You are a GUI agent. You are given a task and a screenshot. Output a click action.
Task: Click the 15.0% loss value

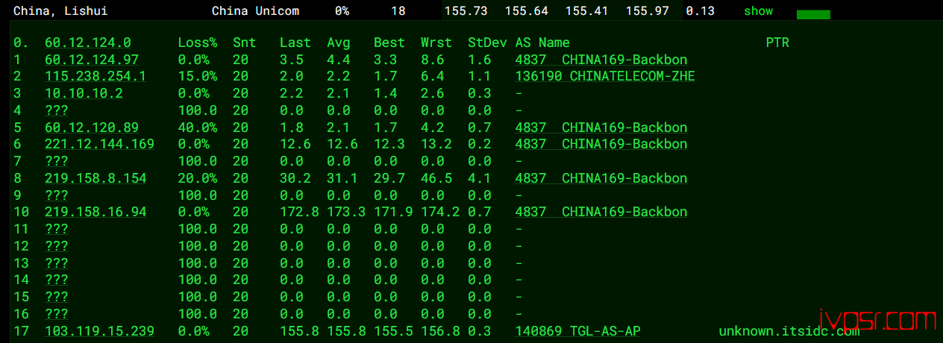(198, 77)
